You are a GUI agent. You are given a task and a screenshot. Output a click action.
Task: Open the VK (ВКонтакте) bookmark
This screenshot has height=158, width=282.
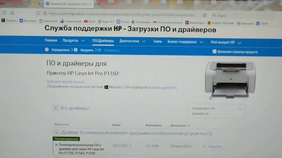click(x=28, y=21)
